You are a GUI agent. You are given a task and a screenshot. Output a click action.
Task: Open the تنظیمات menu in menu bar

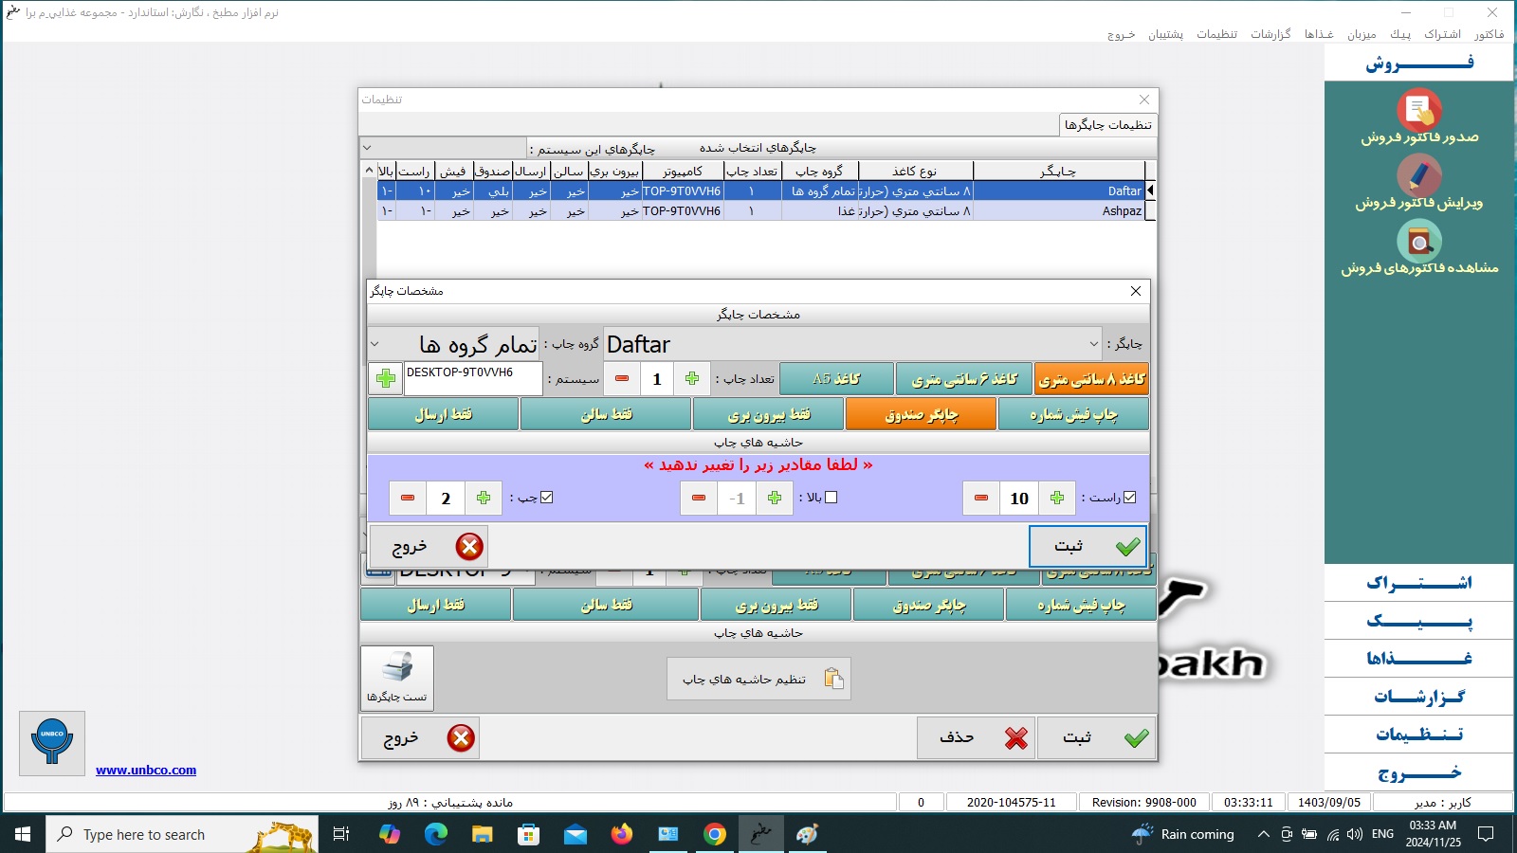[x=1216, y=34]
